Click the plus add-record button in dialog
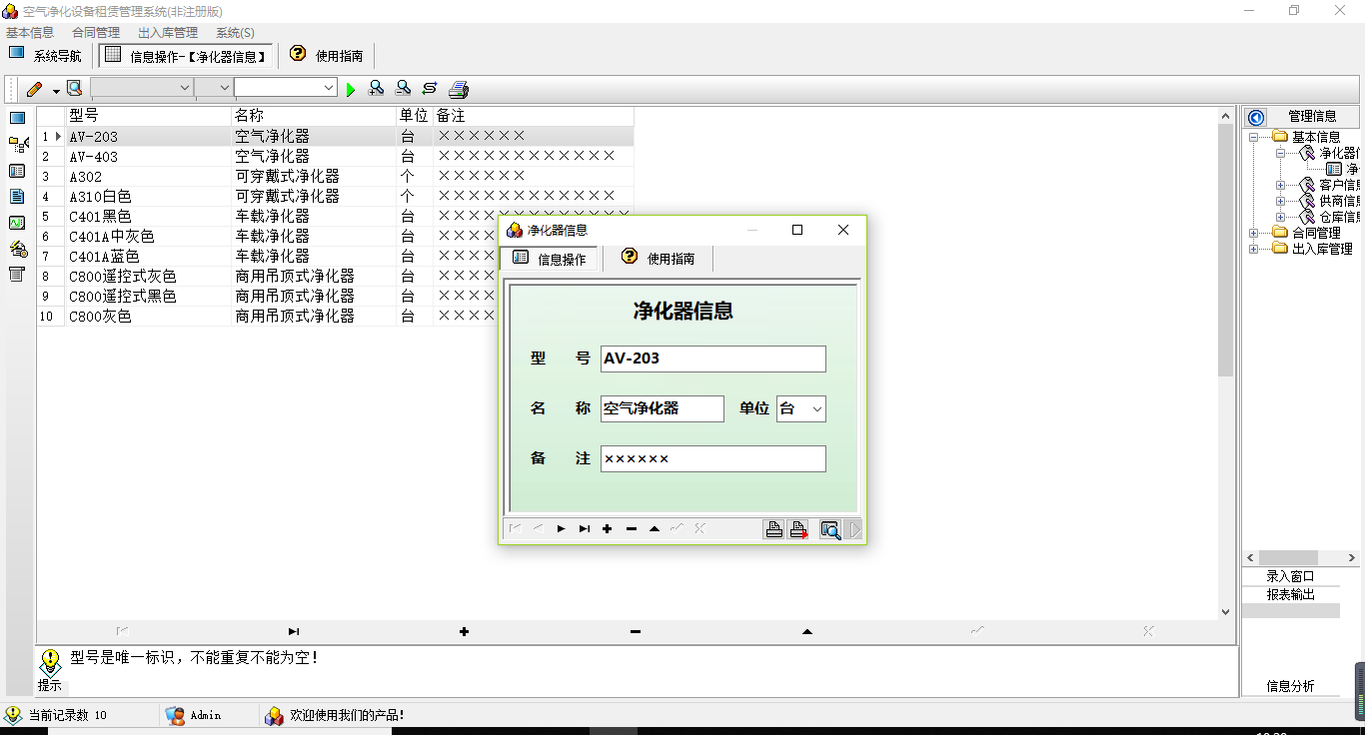Image resolution: width=1365 pixels, height=735 pixels. tap(608, 529)
